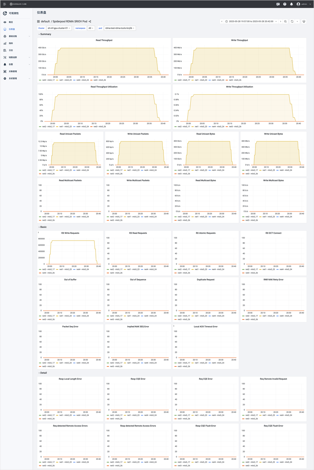The width and height of the screenshot is (314, 470).
Task: Open the admin account menu
Action: pos(304,4)
